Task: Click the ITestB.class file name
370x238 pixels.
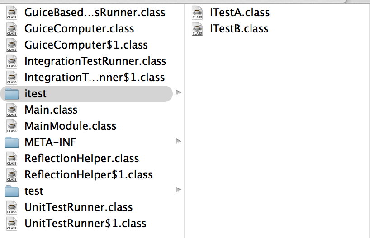Action: click(239, 29)
